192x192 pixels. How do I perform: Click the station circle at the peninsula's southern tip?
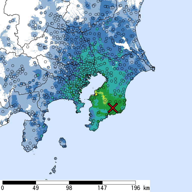pos(94,130)
